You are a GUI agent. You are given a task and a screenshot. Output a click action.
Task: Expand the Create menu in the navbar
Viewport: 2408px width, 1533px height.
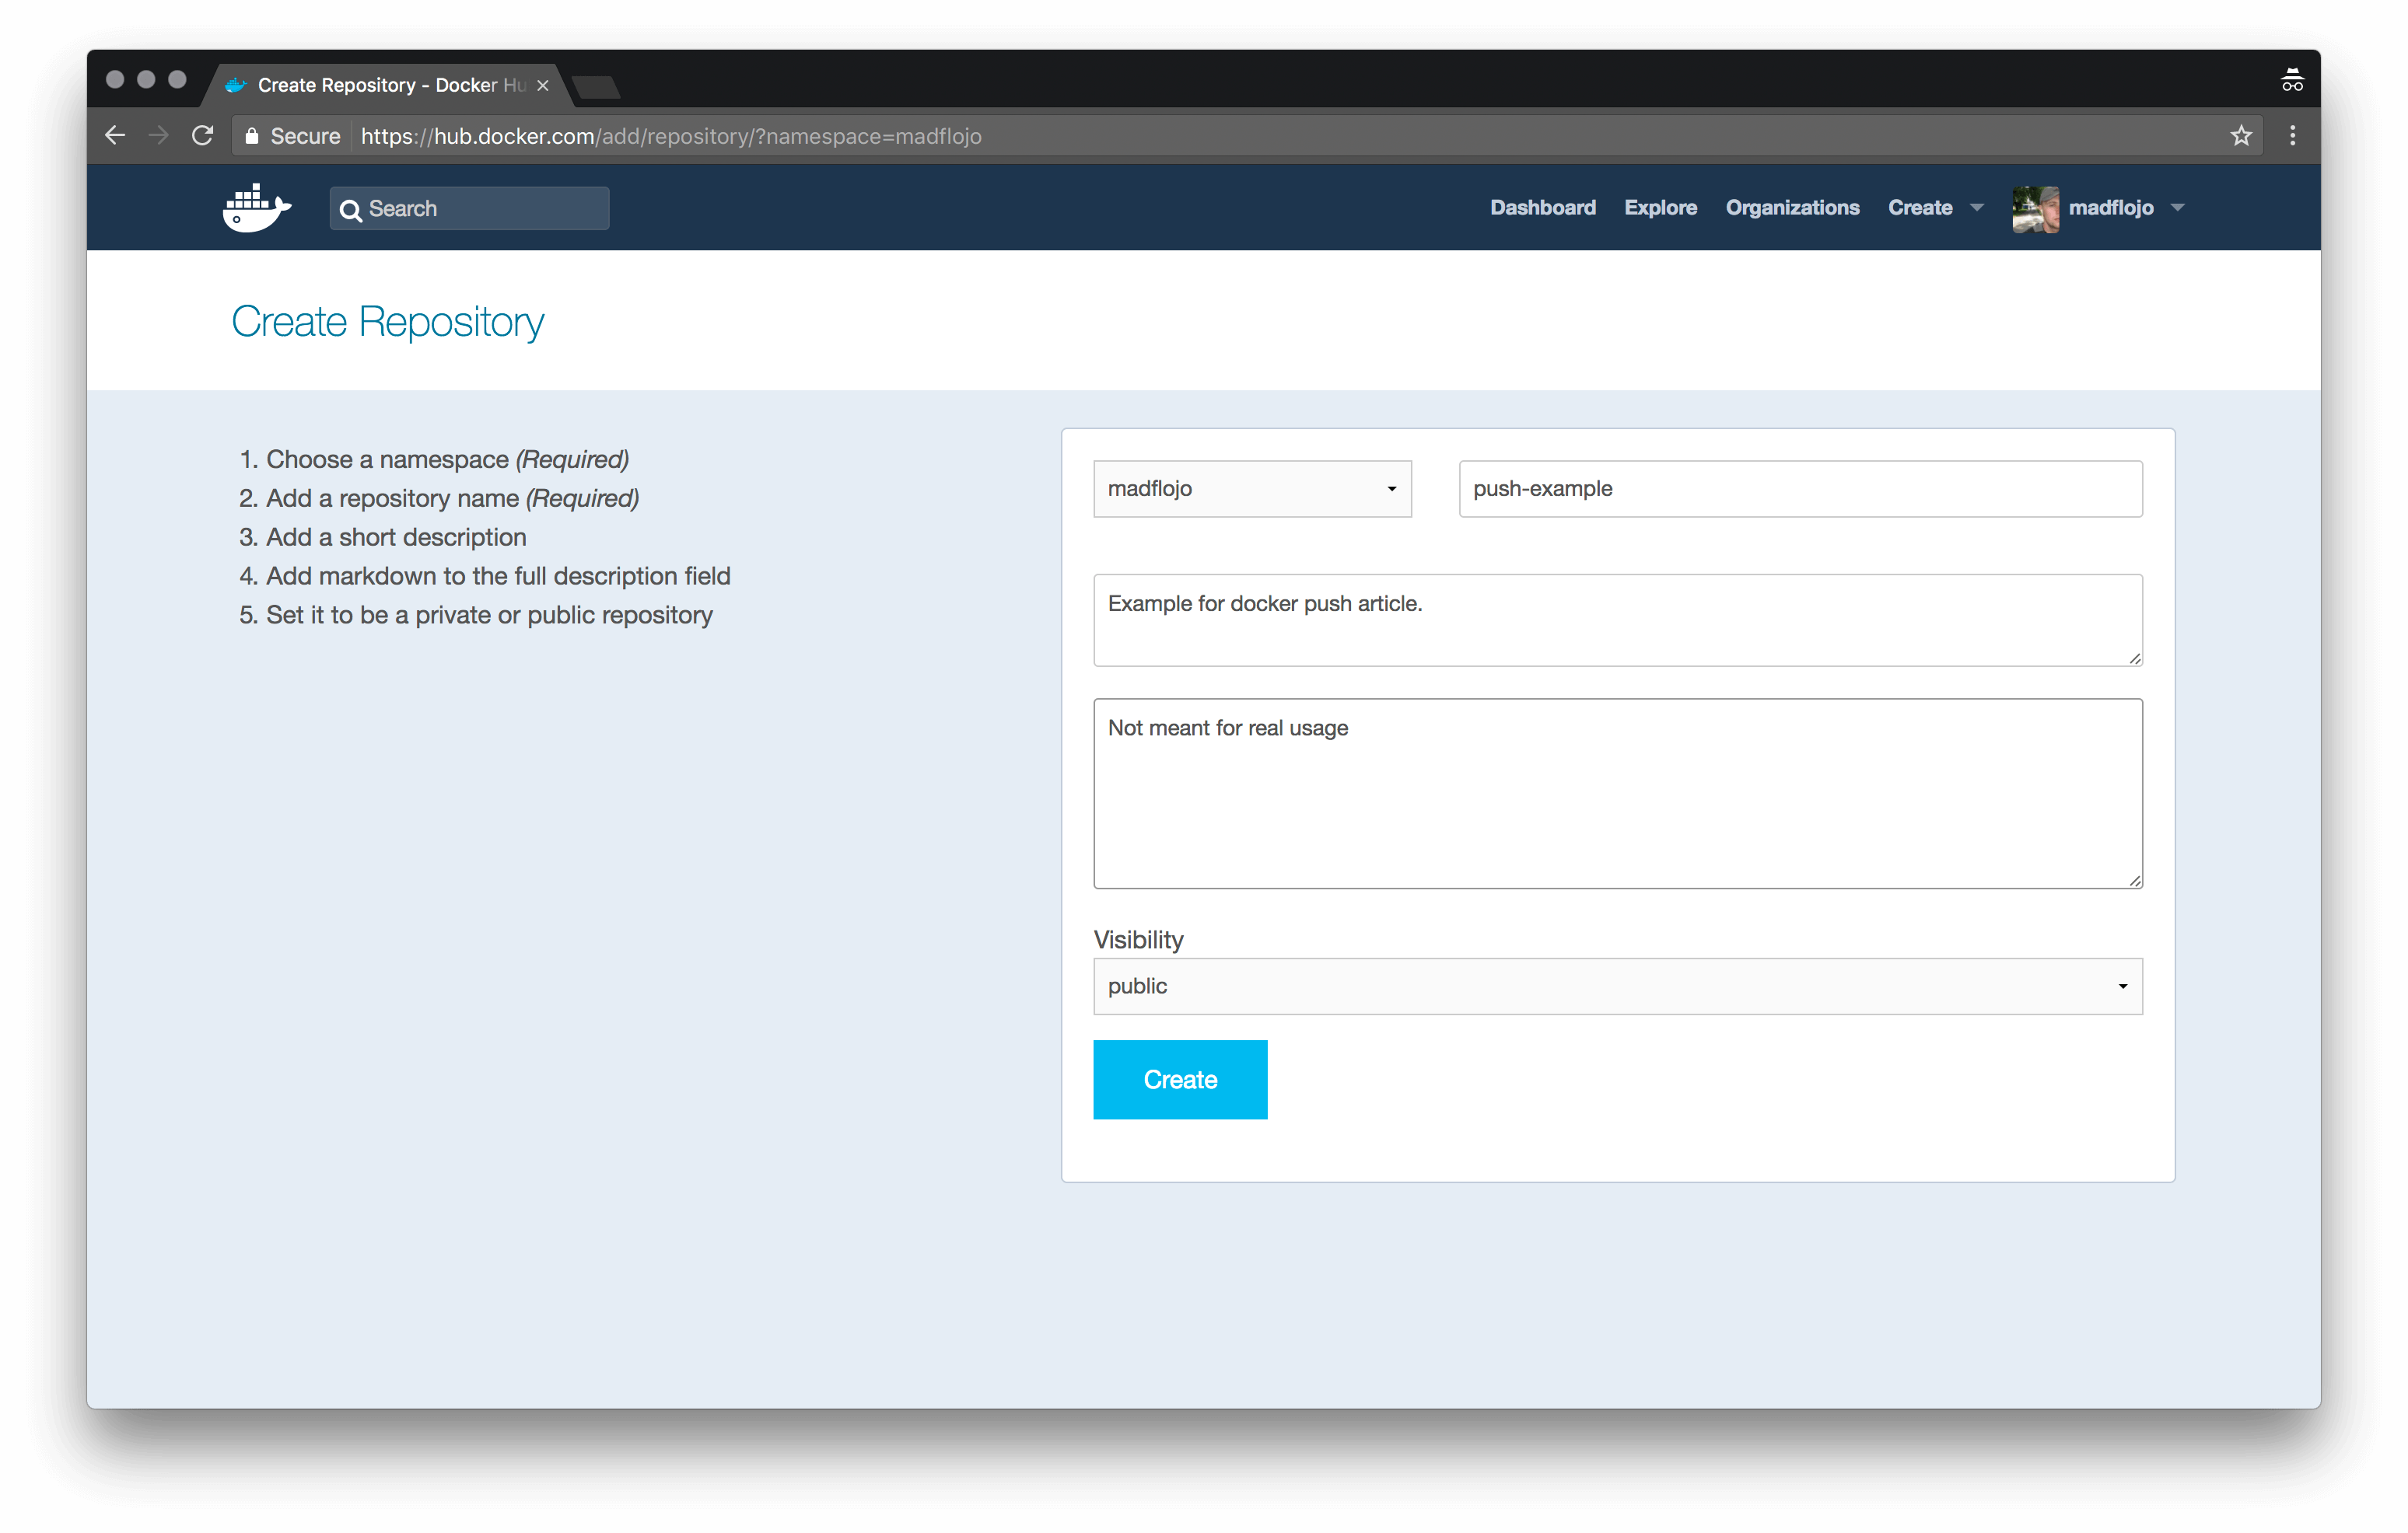(x=1935, y=208)
